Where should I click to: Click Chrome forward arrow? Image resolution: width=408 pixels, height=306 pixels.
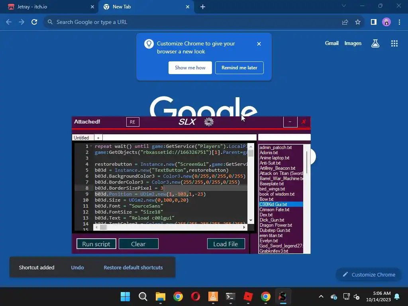(x=22, y=22)
